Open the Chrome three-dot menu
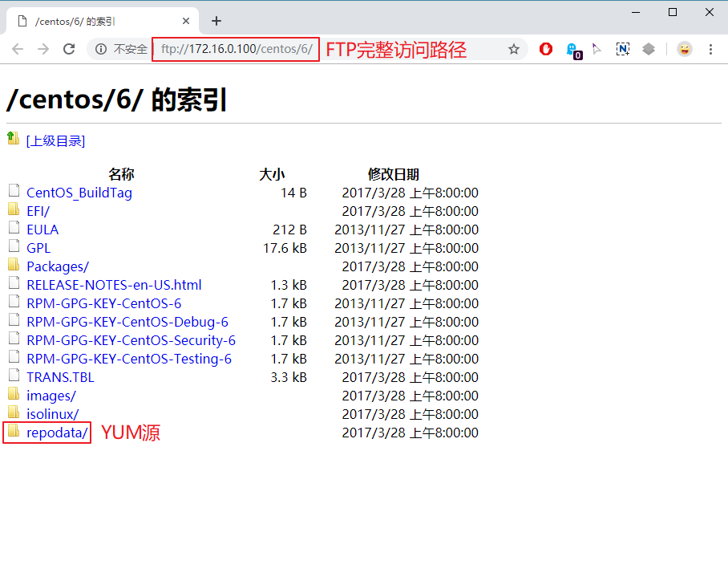Screen dimensions: 728x585 (710, 49)
